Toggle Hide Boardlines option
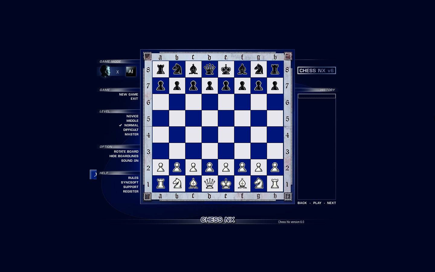The image size is (435, 272). 124,156
